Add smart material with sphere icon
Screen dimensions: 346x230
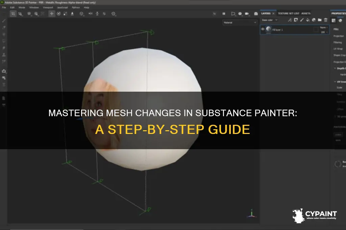[x=314, y=20]
